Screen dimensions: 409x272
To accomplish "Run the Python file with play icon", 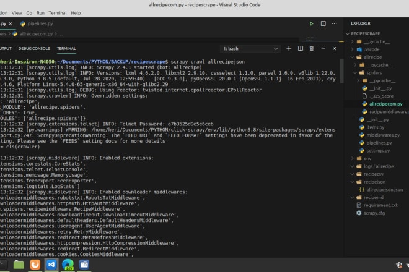I will (312, 23).
